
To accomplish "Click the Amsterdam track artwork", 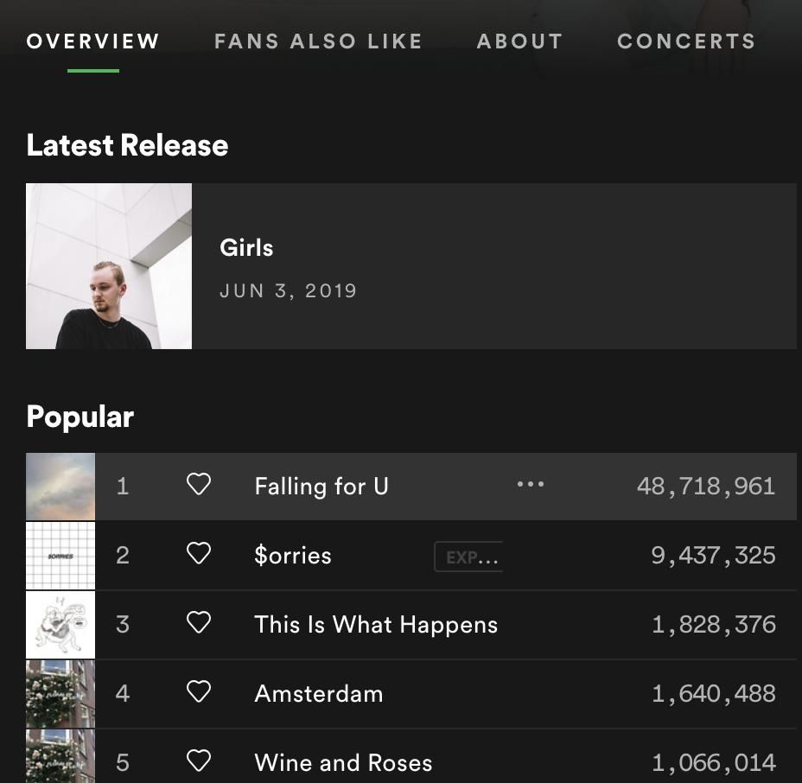I will point(60,694).
